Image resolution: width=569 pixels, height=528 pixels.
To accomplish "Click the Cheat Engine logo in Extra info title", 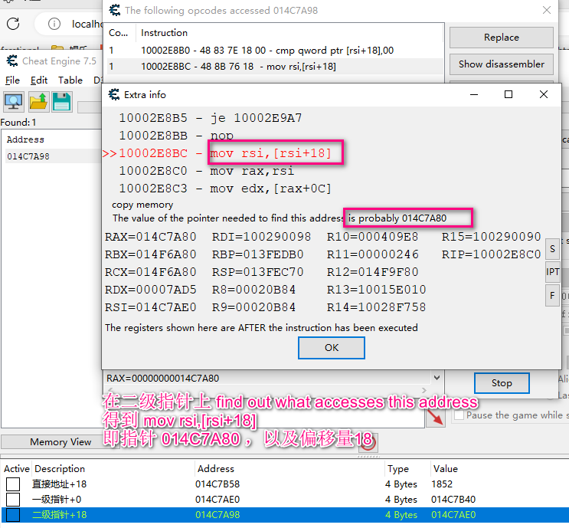I will pos(114,95).
